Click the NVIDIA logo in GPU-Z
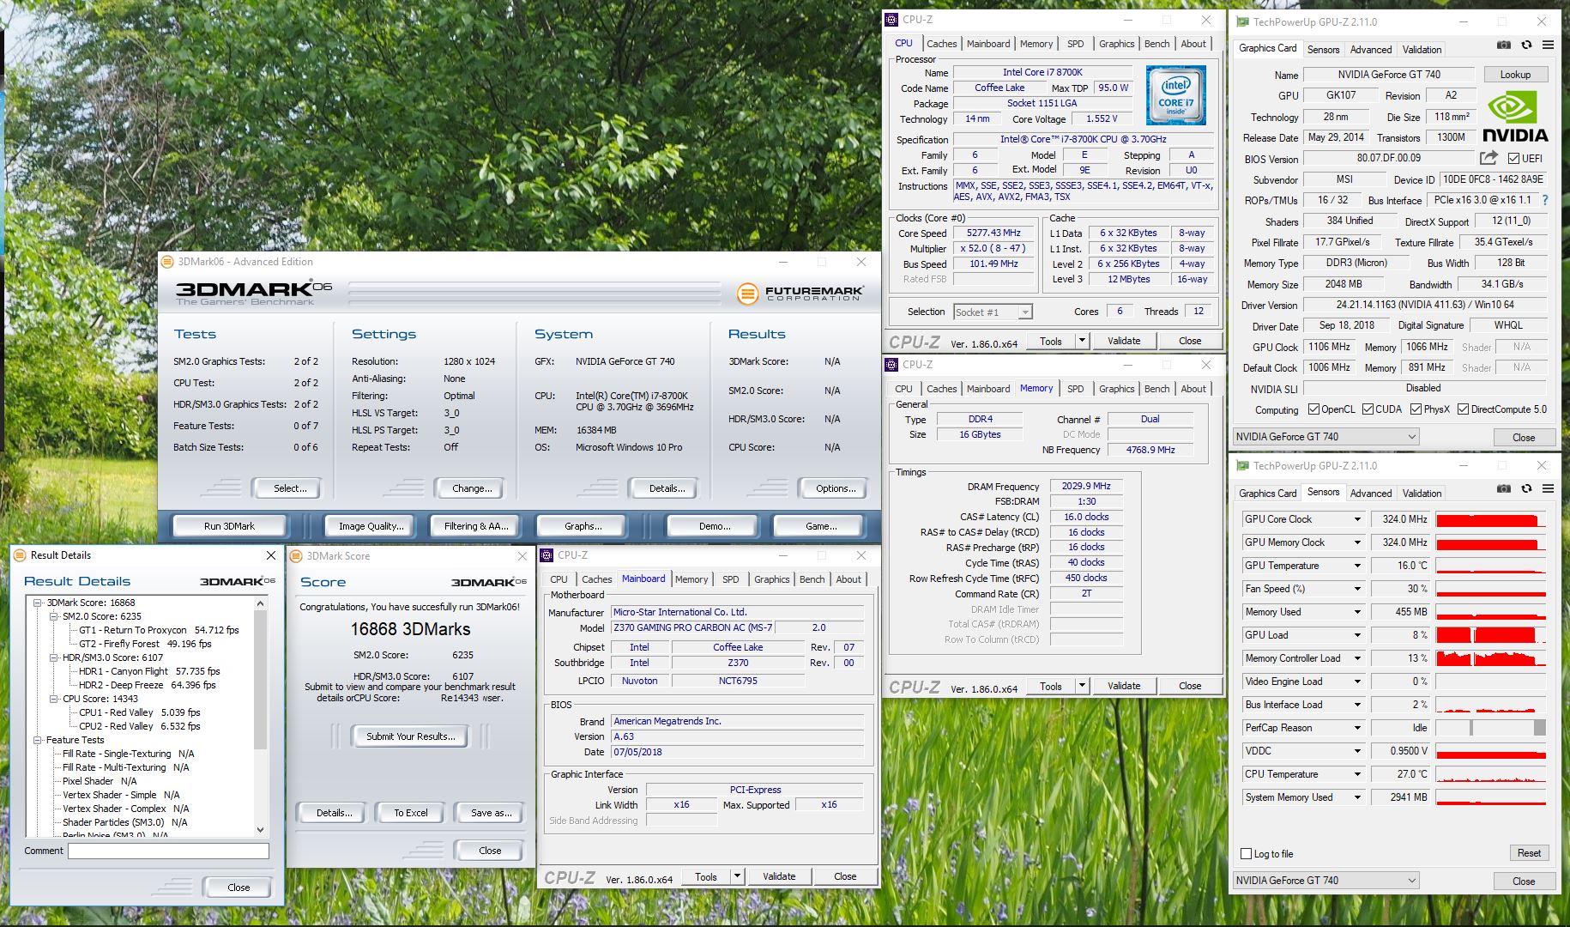The image size is (1570, 927). click(1515, 118)
